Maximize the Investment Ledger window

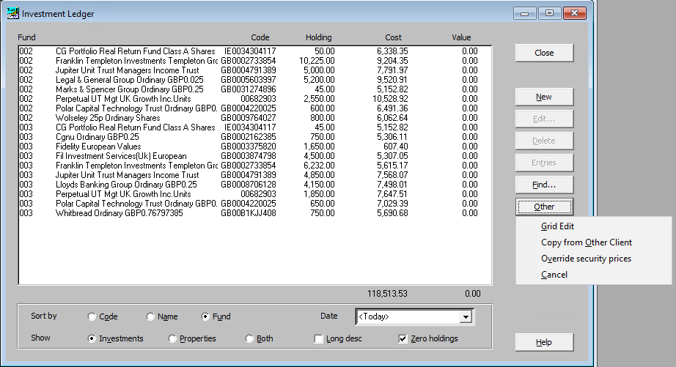click(549, 13)
